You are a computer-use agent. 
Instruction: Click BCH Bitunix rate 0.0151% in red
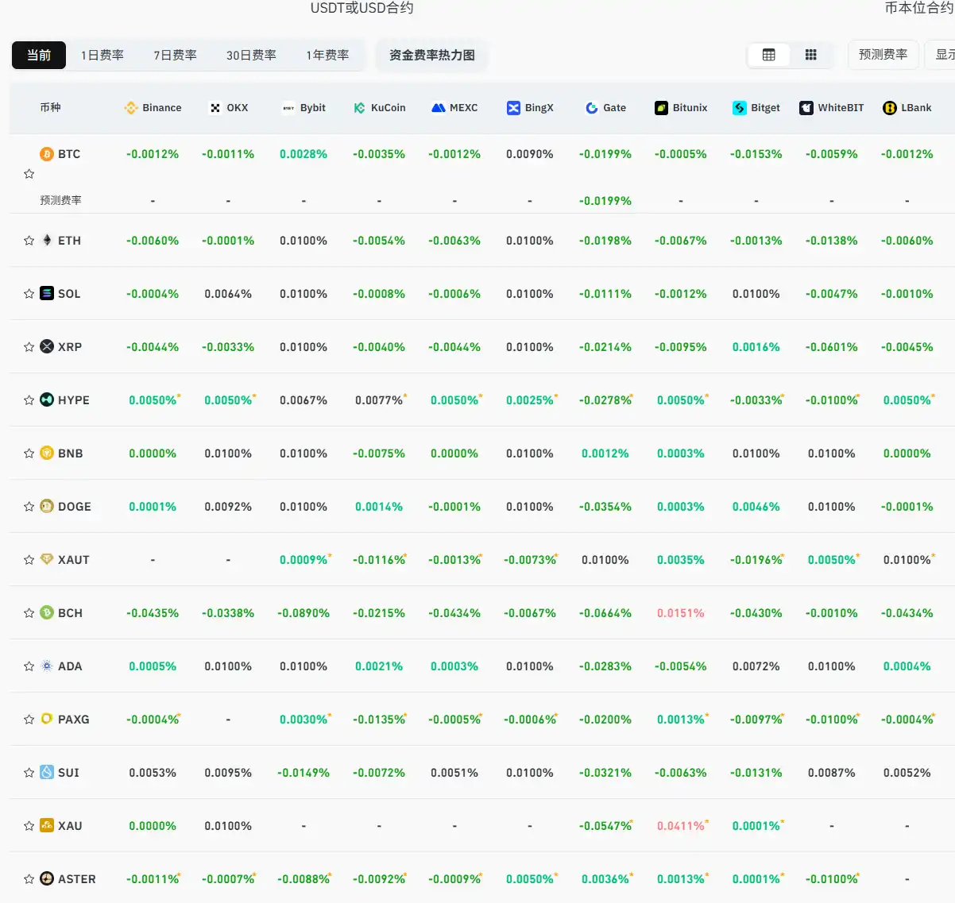(x=680, y=613)
